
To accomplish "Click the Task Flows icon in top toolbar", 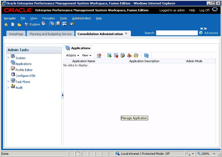I will tap(65, 24).
